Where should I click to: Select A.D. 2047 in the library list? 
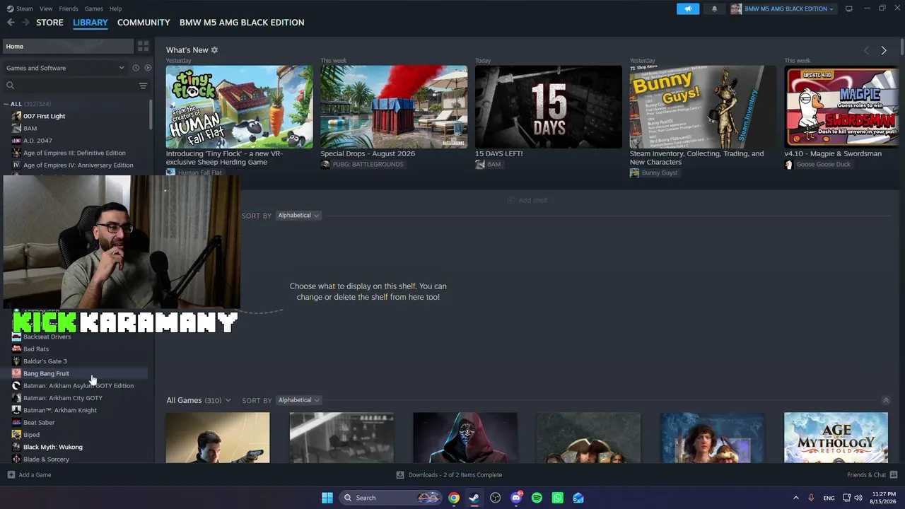coord(37,141)
